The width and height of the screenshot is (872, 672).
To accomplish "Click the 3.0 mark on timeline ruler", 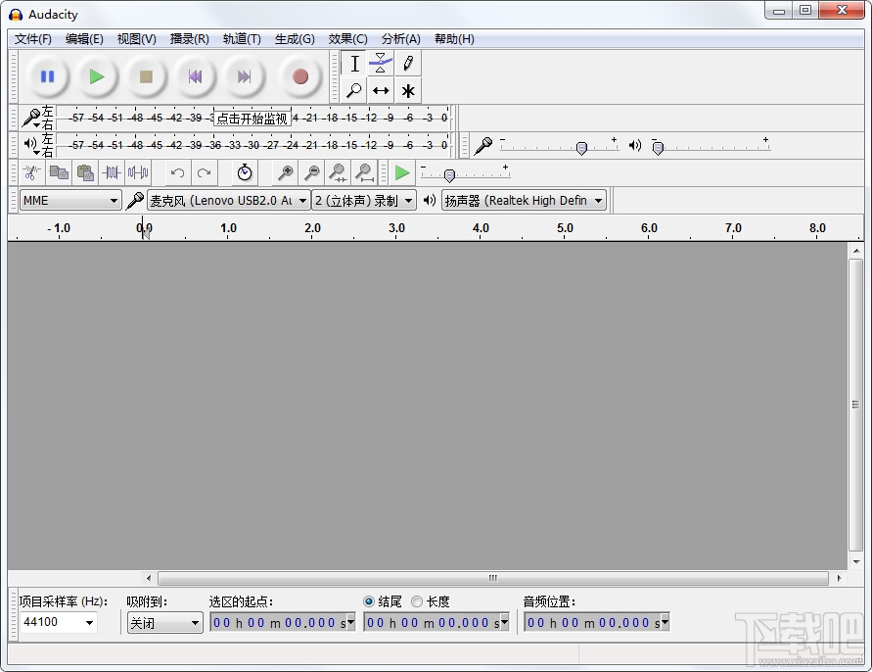I will tap(396, 227).
